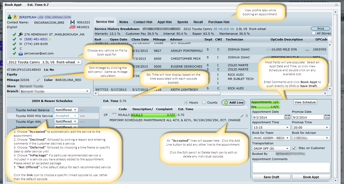Click the mileage edit pencil icon

point(38,80)
